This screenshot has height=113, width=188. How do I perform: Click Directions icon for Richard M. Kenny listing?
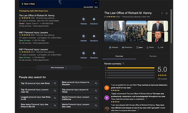[94, 19]
